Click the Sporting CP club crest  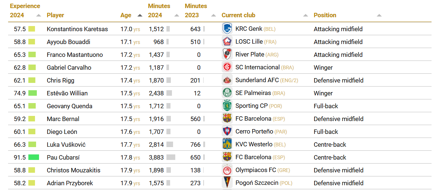(x=227, y=106)
